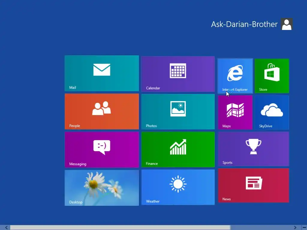Click the user account picture
307x230 pixels.
[x=287, y=24]
